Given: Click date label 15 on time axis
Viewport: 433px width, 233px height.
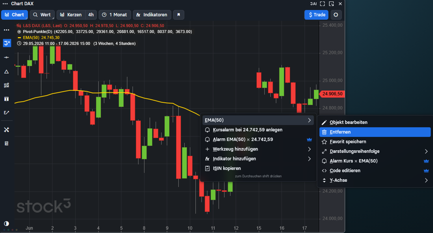Looking at the screenshot, I should tap(259, 228).
